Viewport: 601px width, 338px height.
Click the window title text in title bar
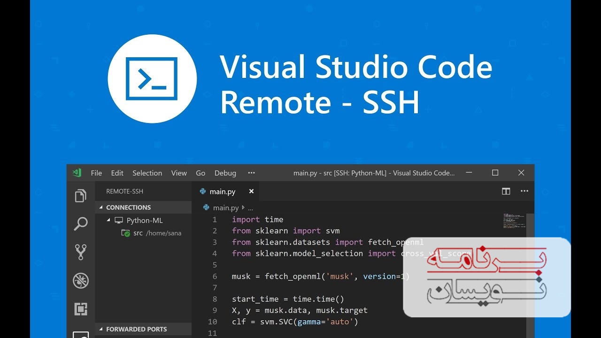[x=374, y=173]
